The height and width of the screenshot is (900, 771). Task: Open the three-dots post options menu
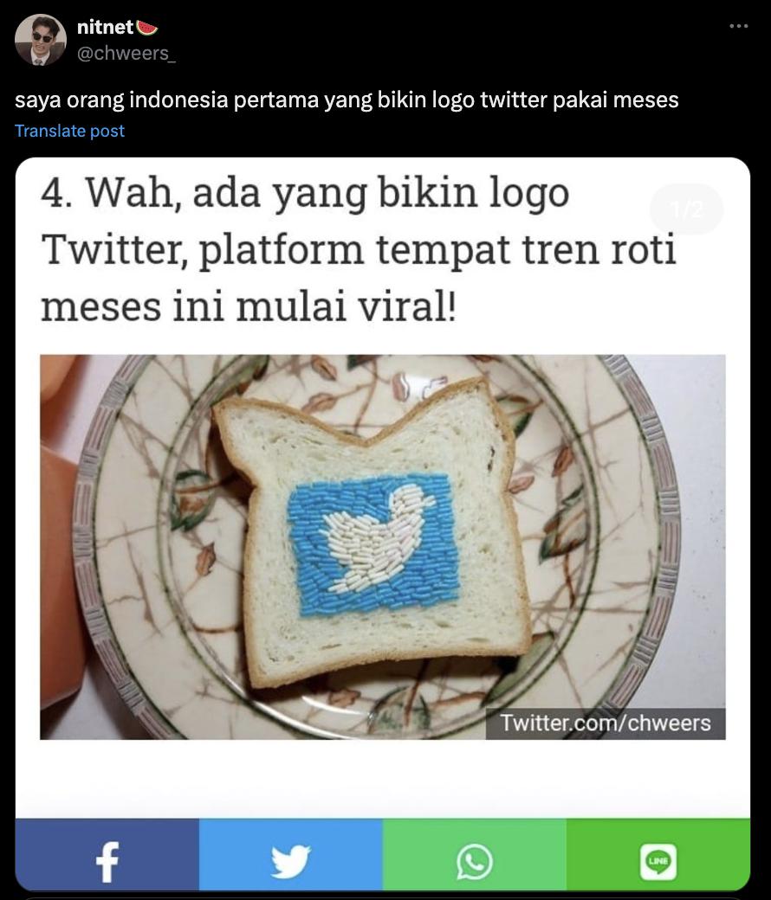pos(738,26)
